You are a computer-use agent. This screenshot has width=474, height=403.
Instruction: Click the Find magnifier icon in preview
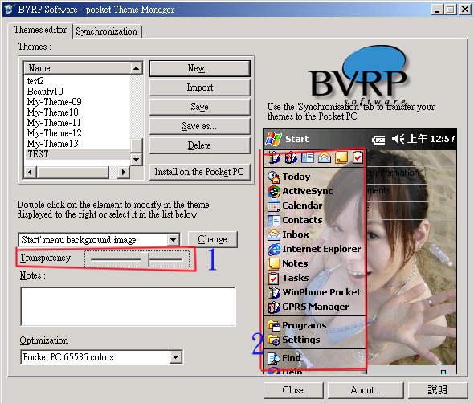point(274,358)
